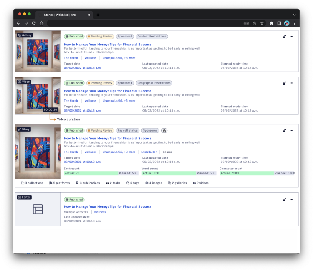Screen dimensions: 313x271
Task: Click Published badge on Gallery card
Action: [74, 37]
